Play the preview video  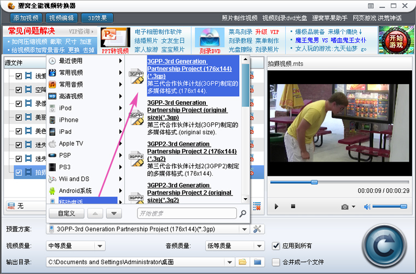276,206
